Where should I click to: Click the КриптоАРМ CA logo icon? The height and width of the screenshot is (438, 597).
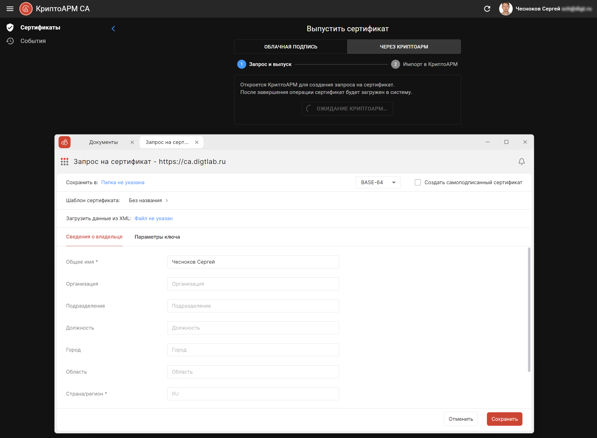click(x=26, y=9)
